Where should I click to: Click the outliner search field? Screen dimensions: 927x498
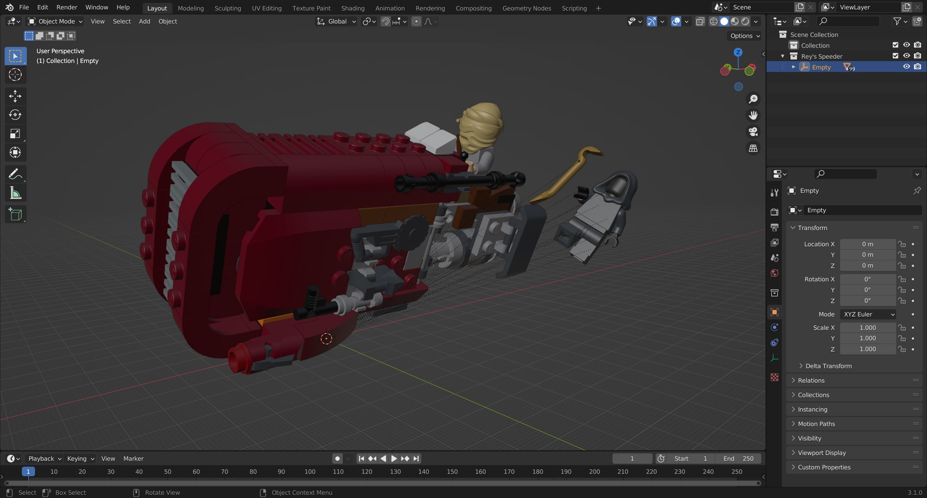tap(848, 21)
